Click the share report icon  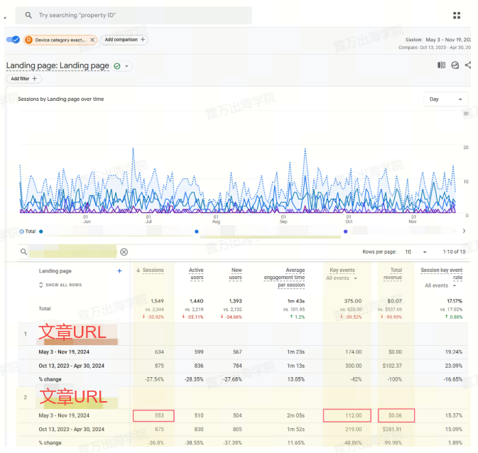467,65
